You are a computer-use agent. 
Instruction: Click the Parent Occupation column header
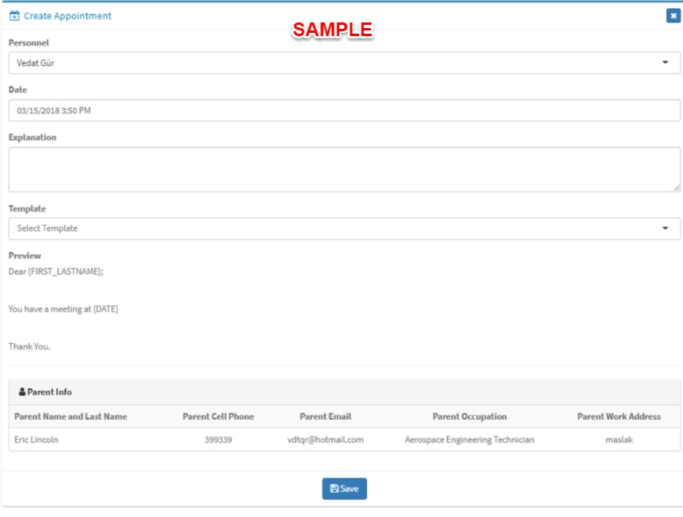pyautogui.click(x=470, y=417)
